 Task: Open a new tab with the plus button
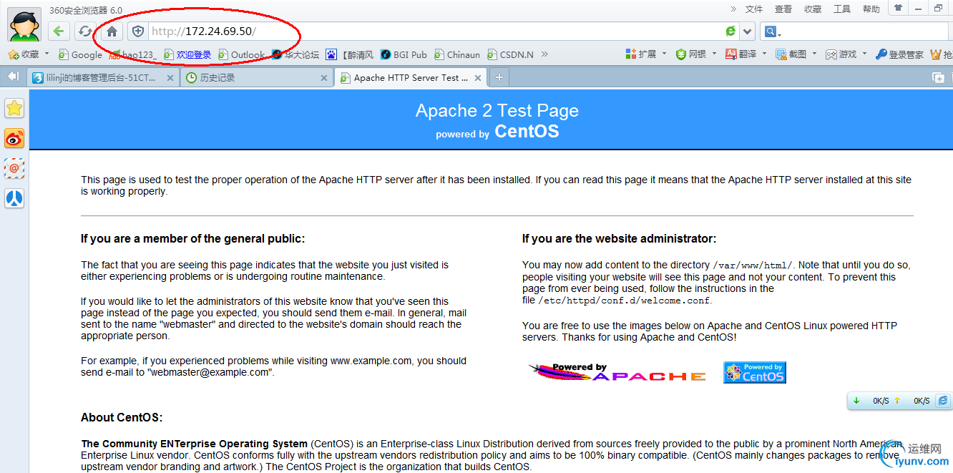point(499,77)
